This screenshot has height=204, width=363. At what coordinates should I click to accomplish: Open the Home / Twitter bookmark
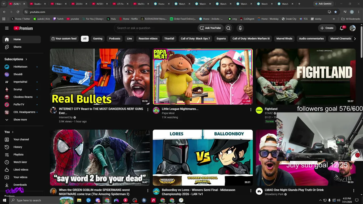tap(20, 19)
